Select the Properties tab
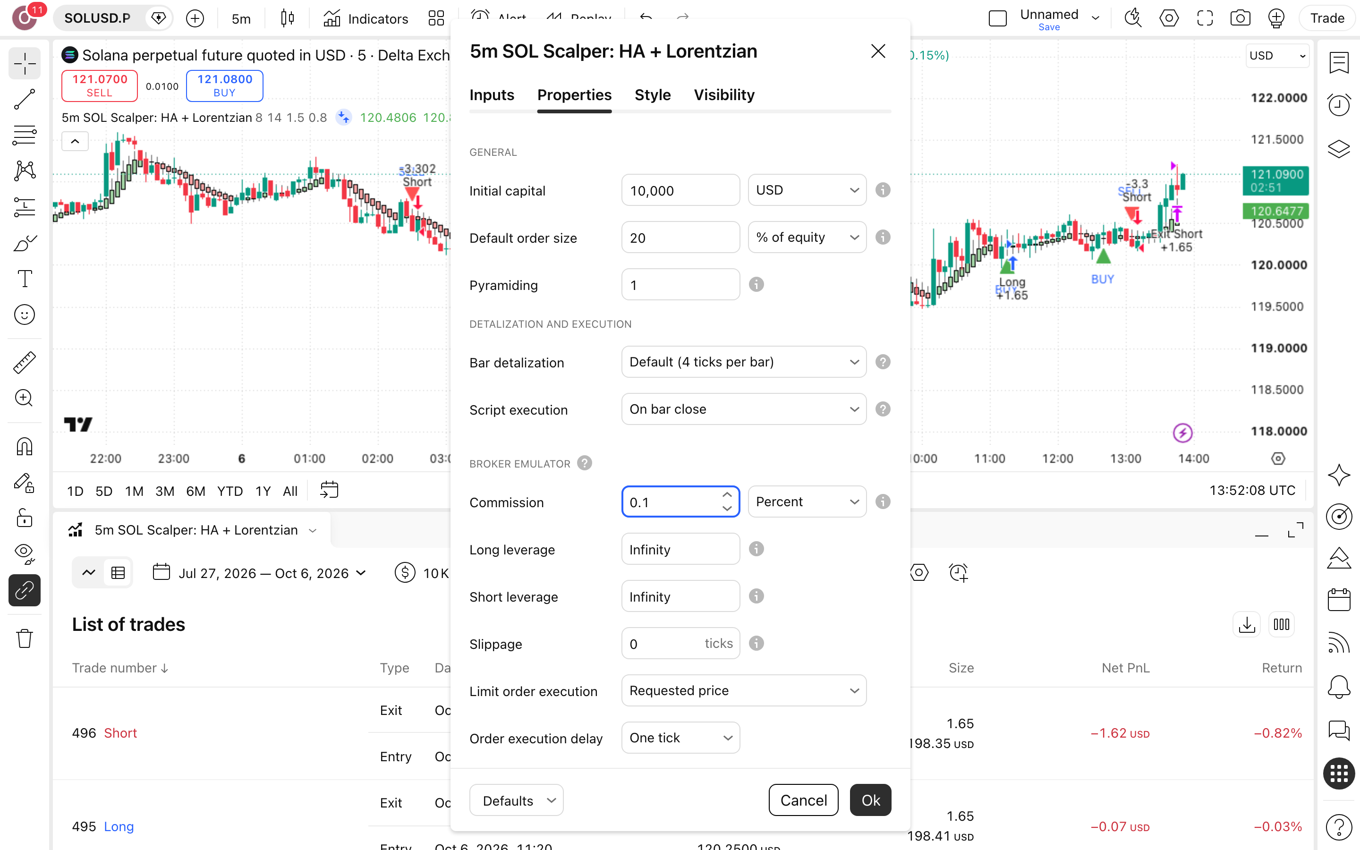The width and height of the screenshot is (1360, 850). (574, 94)
